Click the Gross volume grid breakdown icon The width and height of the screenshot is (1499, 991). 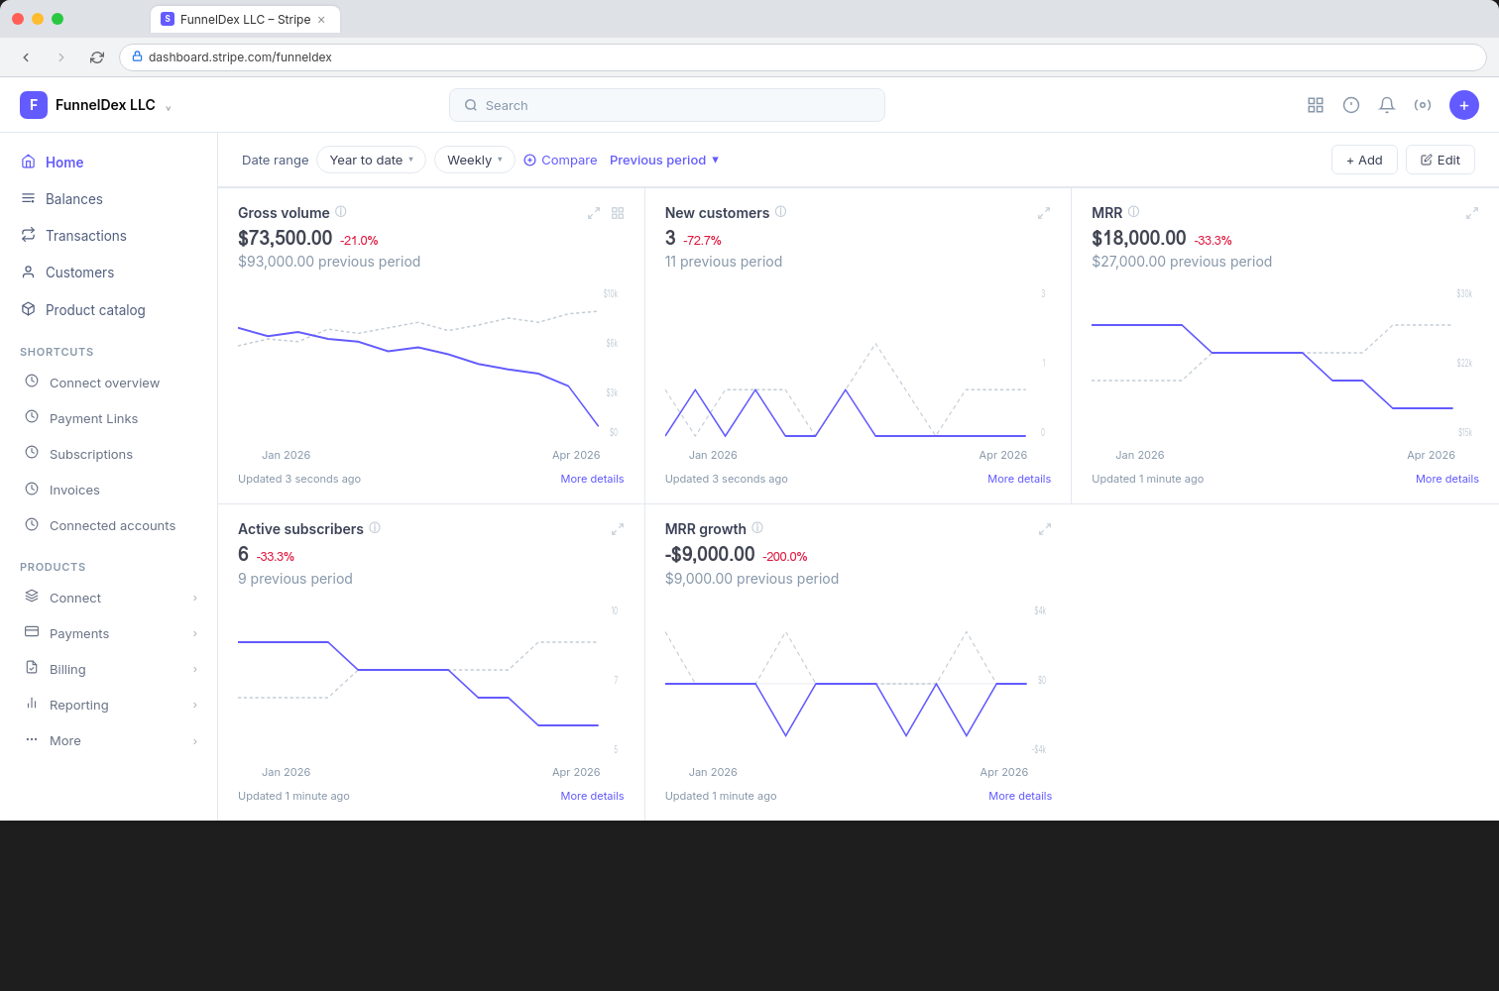618,213
